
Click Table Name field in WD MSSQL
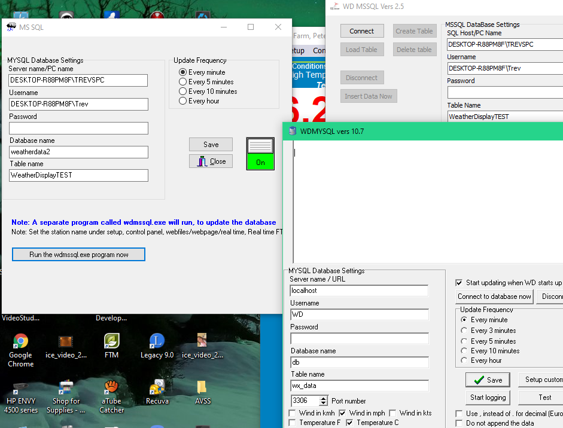[x=505, y=117]
